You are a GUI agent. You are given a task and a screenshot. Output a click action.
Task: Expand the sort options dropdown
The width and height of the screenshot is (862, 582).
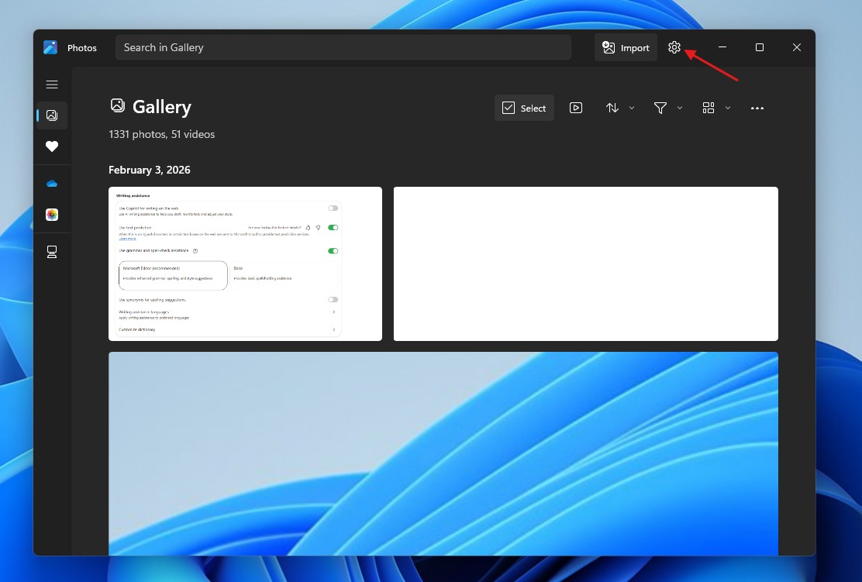[x=632, y=108]
